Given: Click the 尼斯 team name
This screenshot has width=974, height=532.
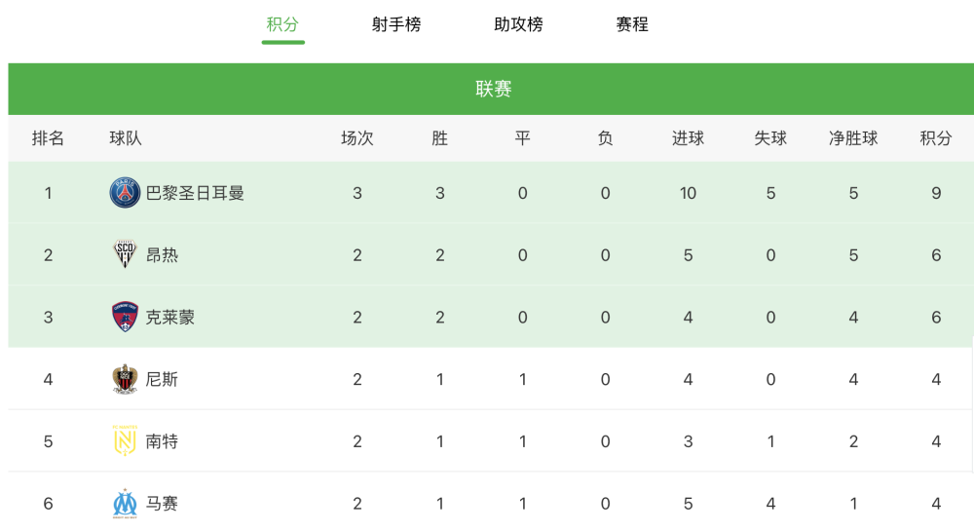Looking at the screenshot, I should pyautogui.click(x=162, y=379).
